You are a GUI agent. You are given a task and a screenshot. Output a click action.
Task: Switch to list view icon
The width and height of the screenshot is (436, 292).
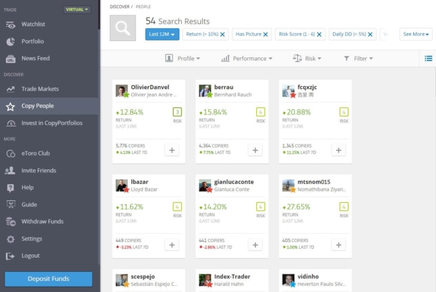428,59
